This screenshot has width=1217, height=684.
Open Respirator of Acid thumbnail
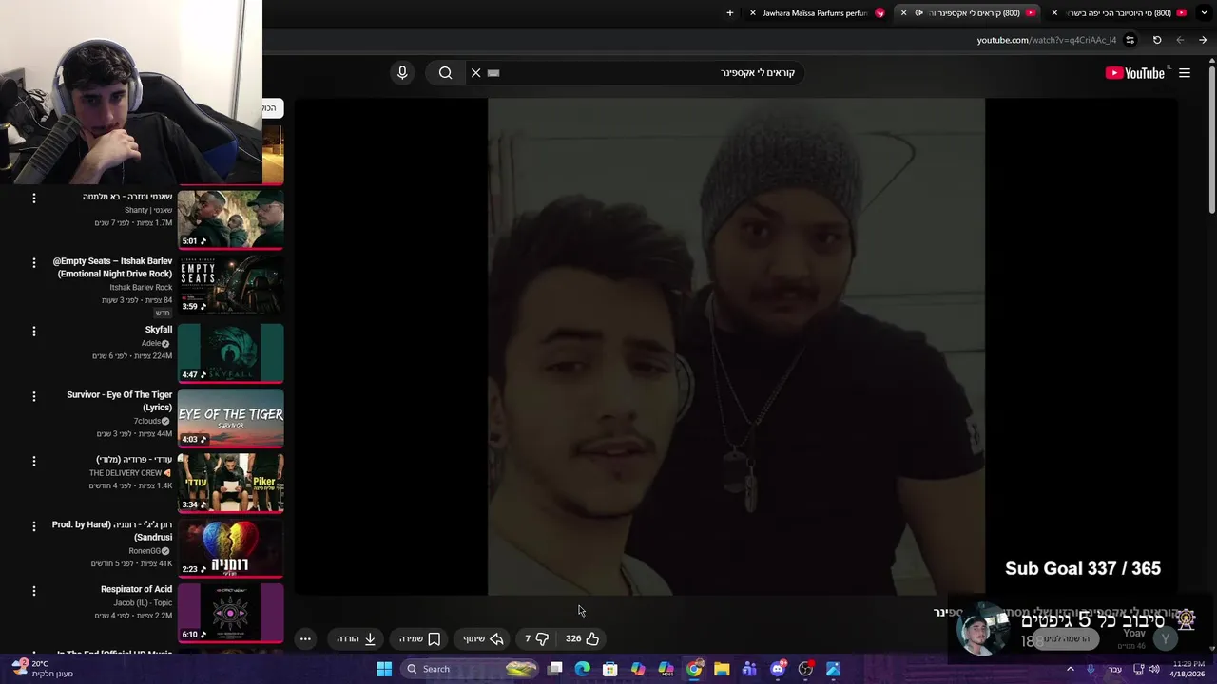click(230, 612)
